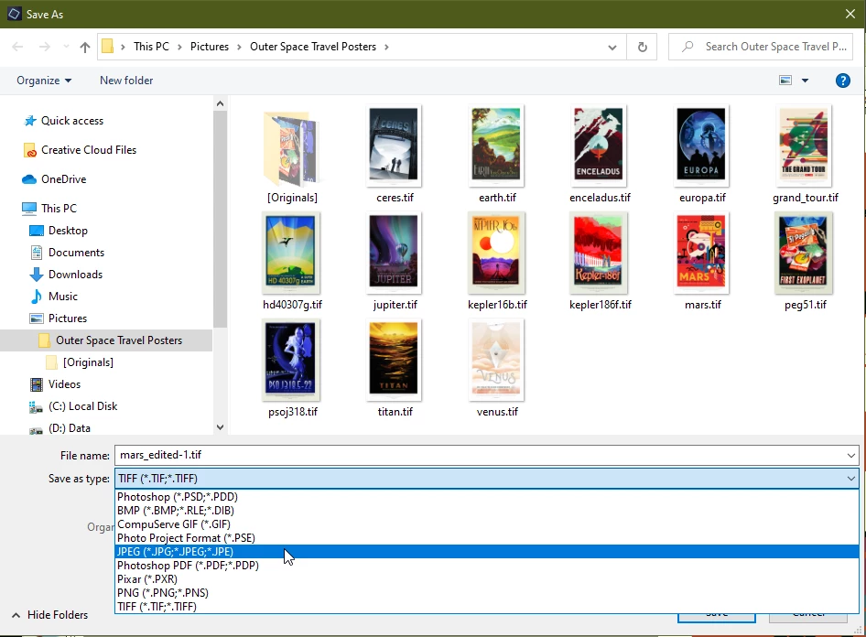Click This PC in address breadcrumb
Viewport: 866px width, 637px height.
(x=151, y=47)
